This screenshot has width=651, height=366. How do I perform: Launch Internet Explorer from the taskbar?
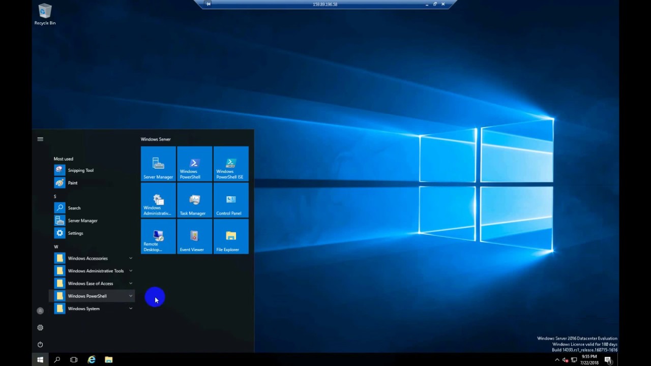(x=92, y=359)
